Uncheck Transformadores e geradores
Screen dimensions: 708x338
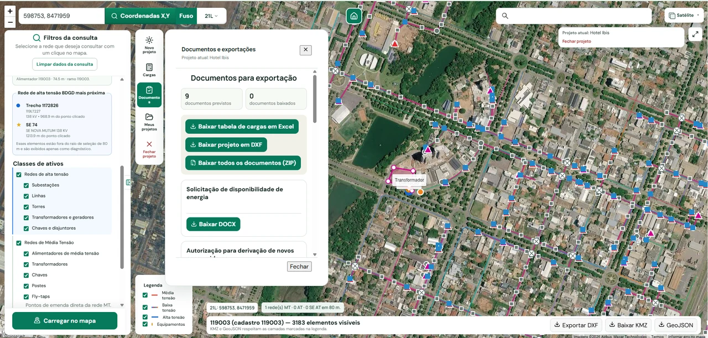tap(26, 217)
